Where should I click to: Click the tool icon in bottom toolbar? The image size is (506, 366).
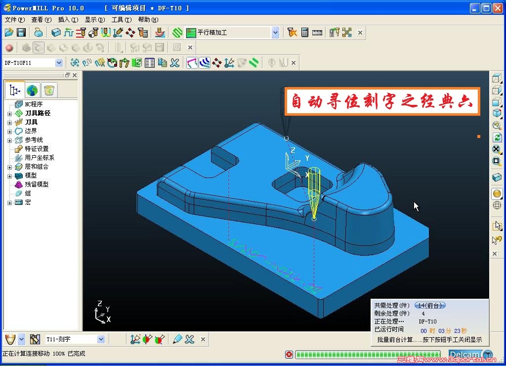(10, 339)
